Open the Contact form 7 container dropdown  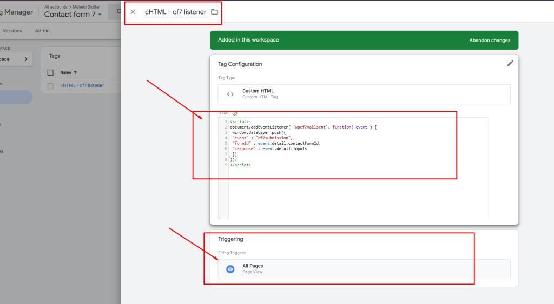(73, 15)
